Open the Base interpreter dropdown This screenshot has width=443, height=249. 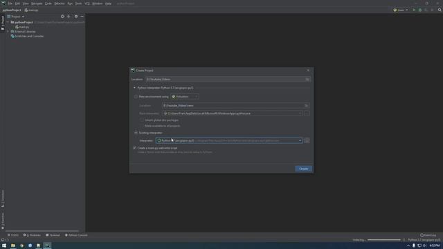(x=233, y=113)
